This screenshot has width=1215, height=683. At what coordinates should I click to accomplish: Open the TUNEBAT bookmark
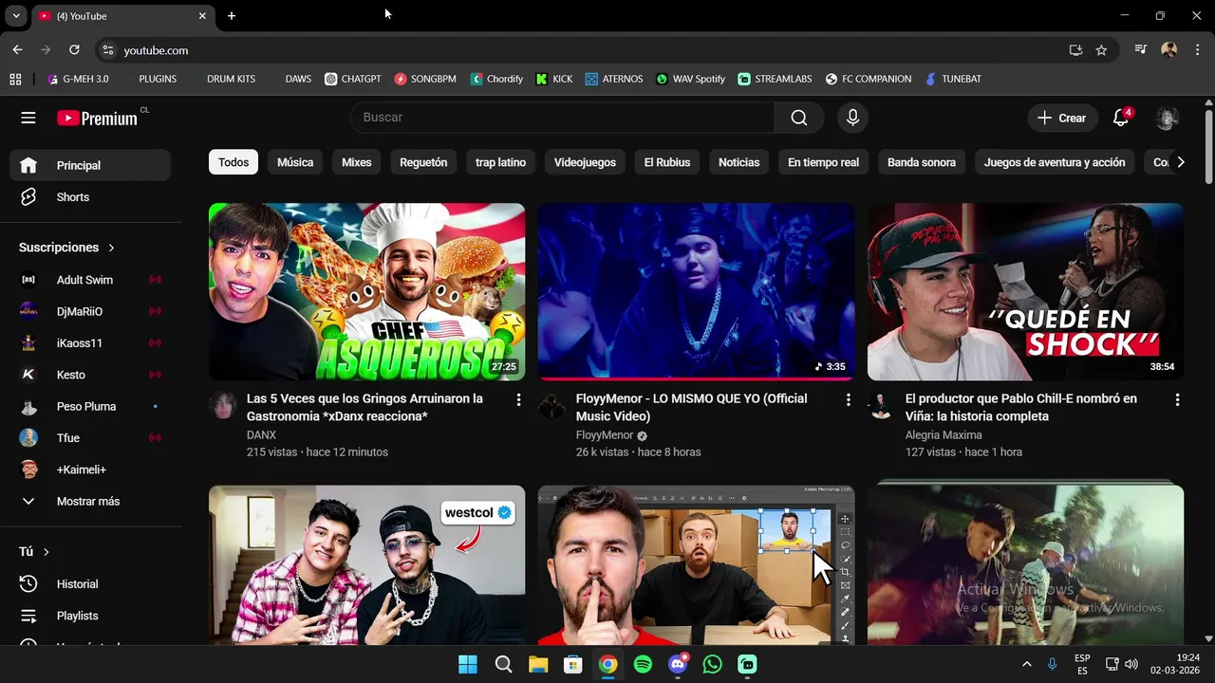click(x=953, y=79)
